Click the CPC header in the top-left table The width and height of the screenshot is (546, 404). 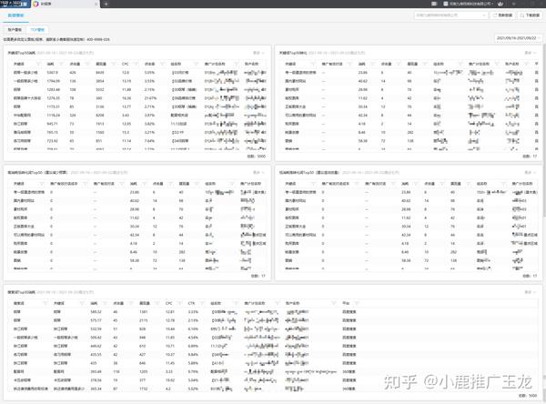pyautogui.click(x=126, y=64)
